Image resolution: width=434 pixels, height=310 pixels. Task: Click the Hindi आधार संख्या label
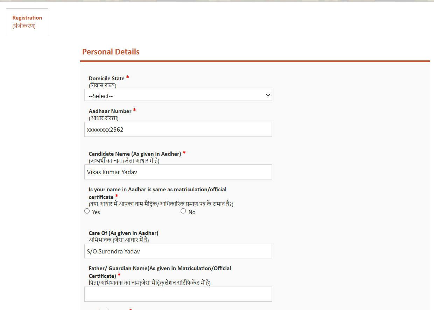pyautogui.click(x=103, y=118)
